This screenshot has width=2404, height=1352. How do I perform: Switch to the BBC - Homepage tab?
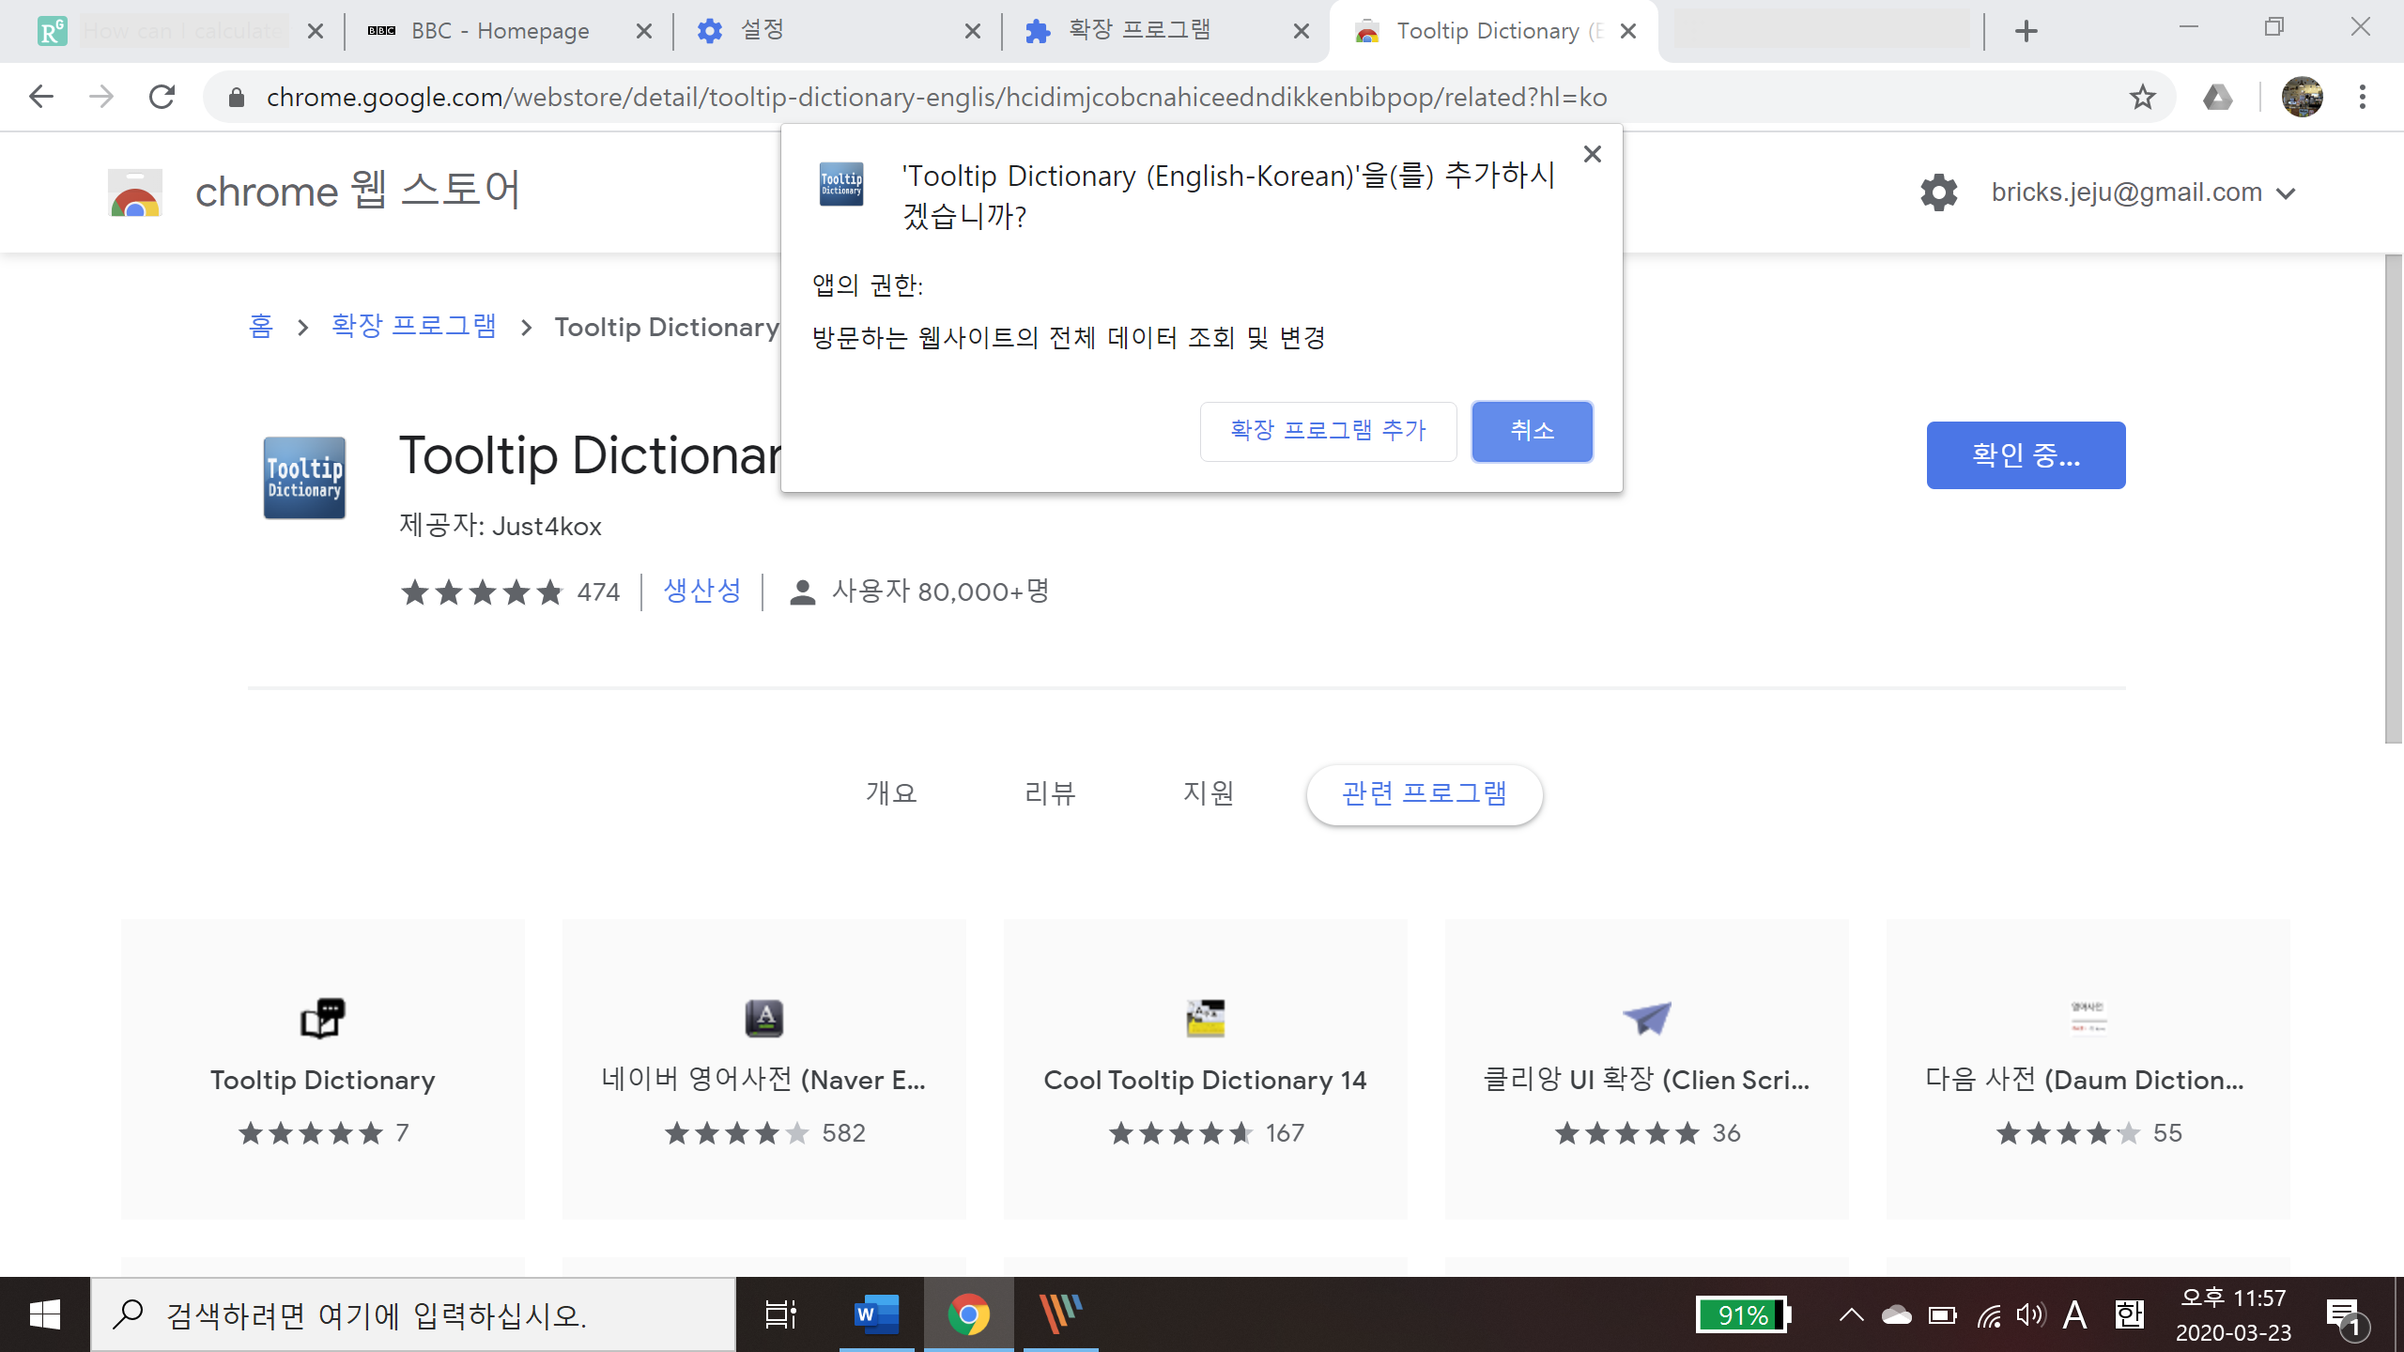[500, 31]
